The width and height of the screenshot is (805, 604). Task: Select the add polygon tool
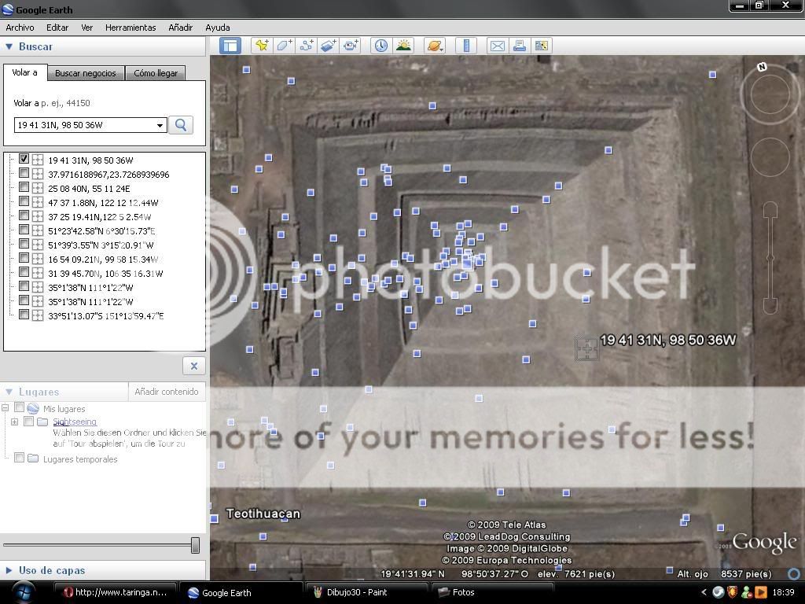click(285, 46)
